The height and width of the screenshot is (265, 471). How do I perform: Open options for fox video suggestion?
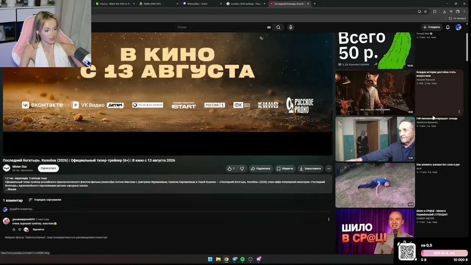click(x=459, y=112)
